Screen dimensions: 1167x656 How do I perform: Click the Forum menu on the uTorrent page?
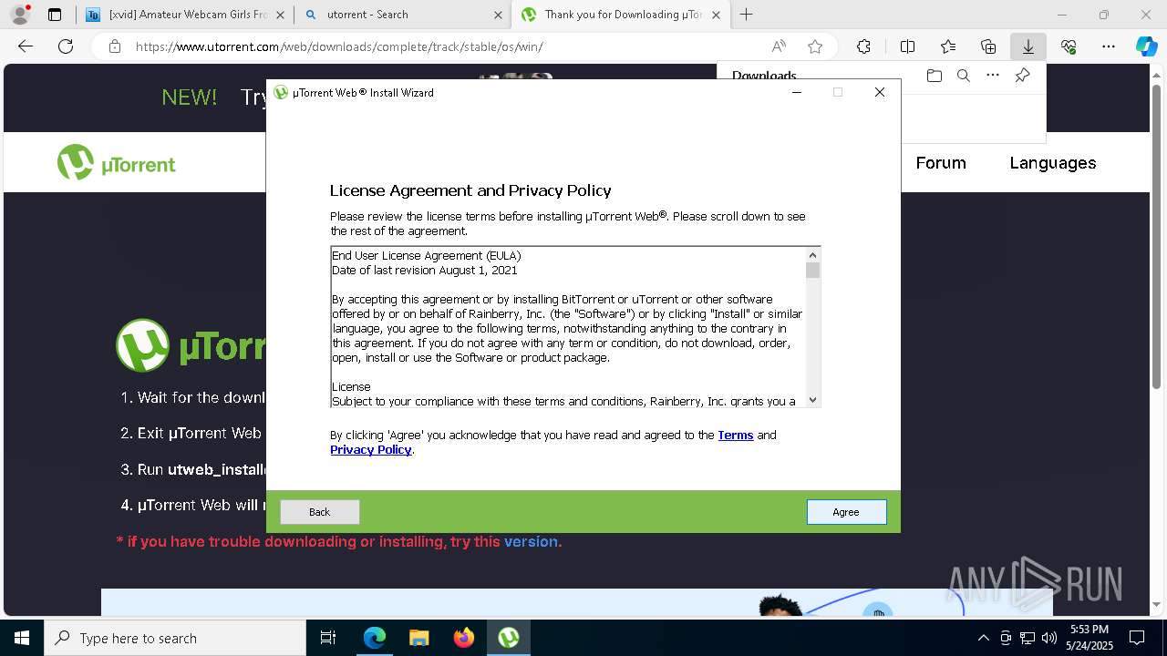(941, 163)
